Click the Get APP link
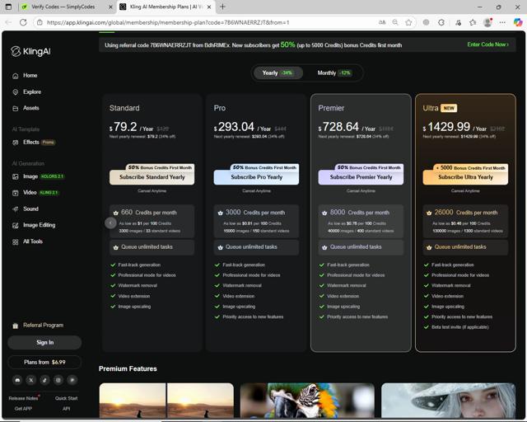 tap(23, 409)
